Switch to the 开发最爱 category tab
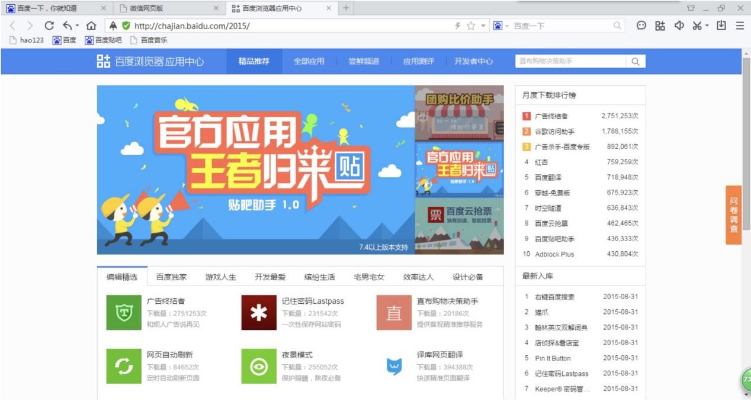The image size is (751, 409). coord(270,277)
